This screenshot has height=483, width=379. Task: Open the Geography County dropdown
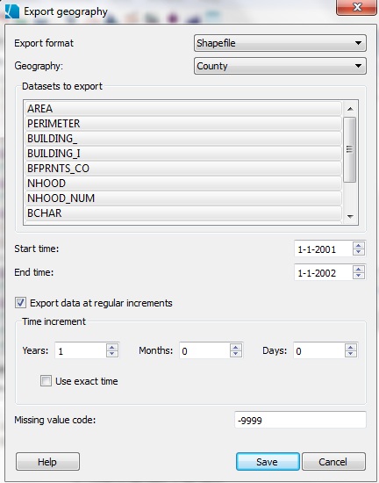pos(280,66)
